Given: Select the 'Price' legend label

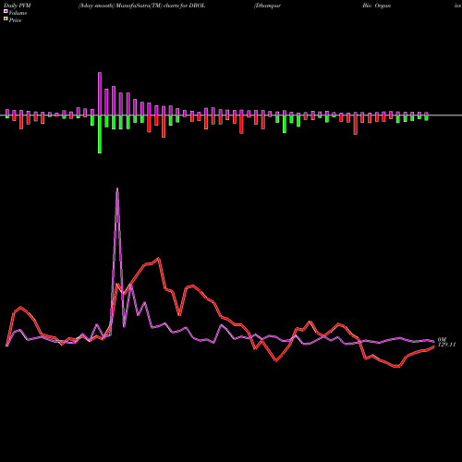Looking at the screenshot, I should pos(15,20).
